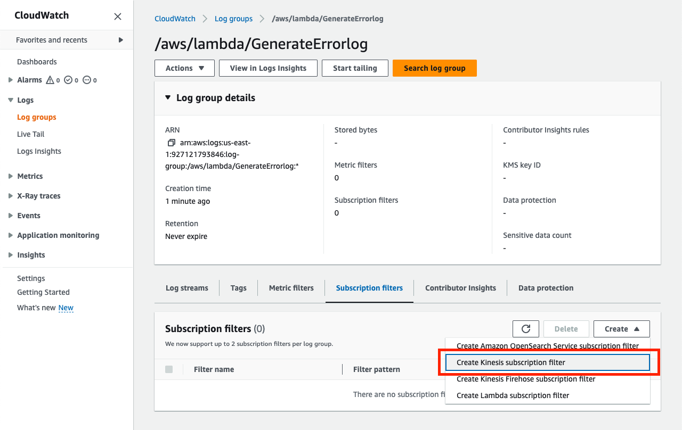Toggle the select-all filters checkbox

(x=169, y=369)
